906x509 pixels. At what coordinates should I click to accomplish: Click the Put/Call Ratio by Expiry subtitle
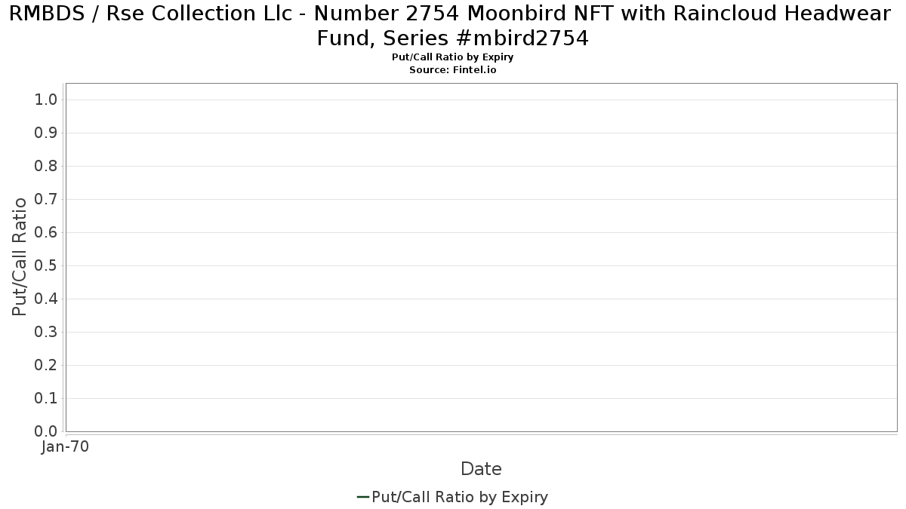453,57
